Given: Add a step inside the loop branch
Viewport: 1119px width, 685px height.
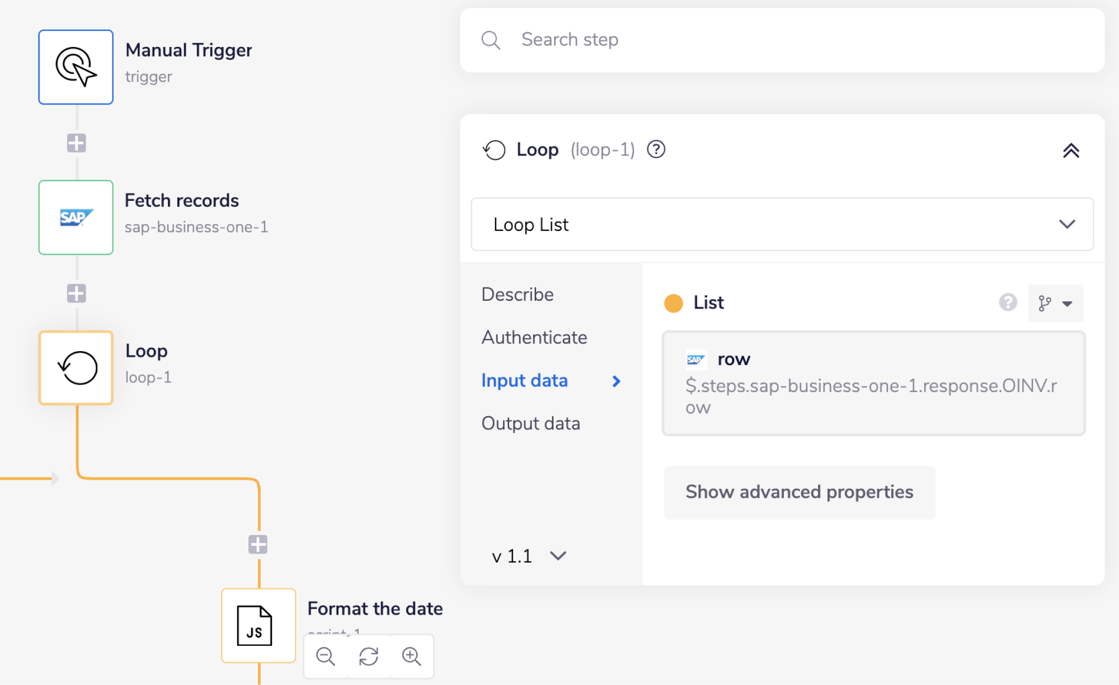Looking at the screenshot, I should [x=258, y=544].
